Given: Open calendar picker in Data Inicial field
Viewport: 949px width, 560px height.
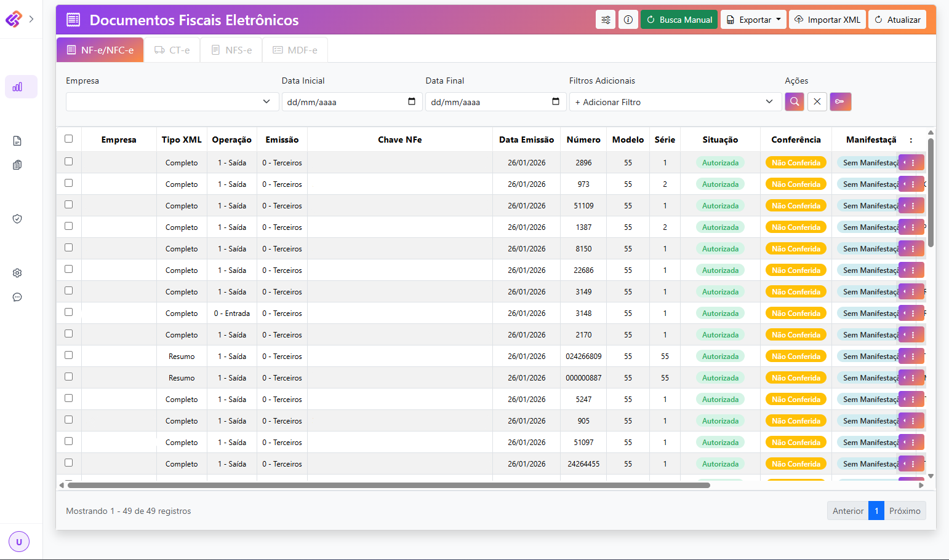Looking at the screenshot, I should (412, 101).
